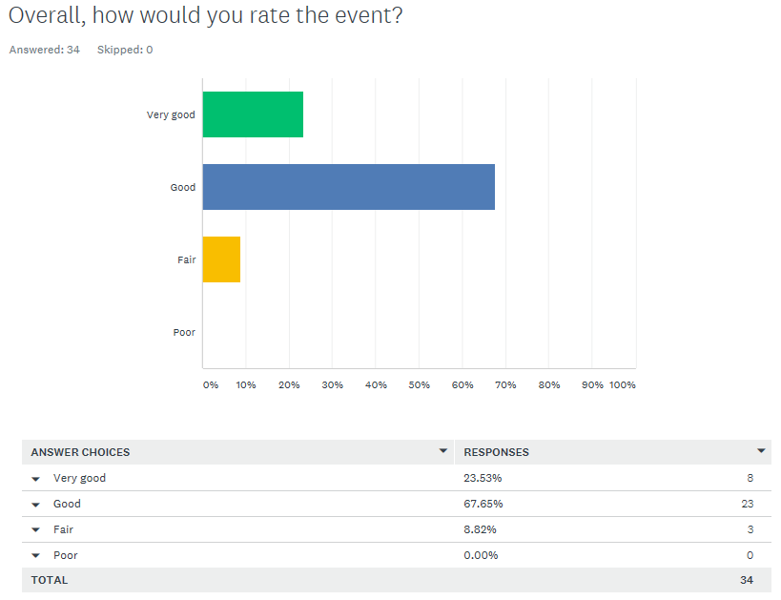
Task: Expand the Poor row arrow
Action: pos(36,556)
